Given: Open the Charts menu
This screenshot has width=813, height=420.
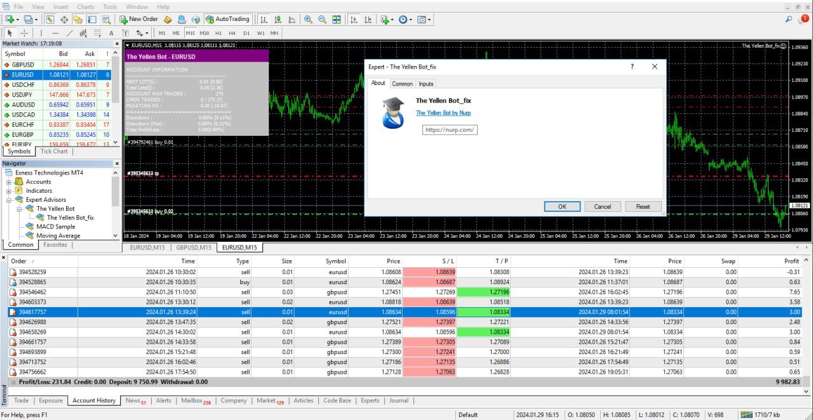Looking at the screenshot, I should click(85, 7).
